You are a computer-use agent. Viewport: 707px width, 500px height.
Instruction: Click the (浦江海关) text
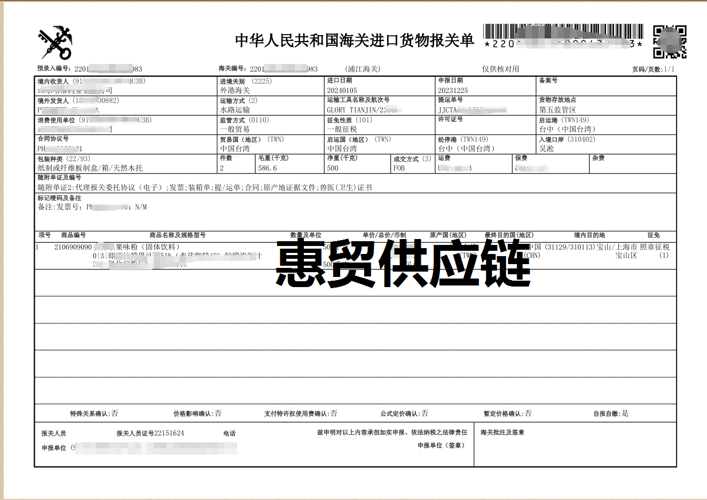[363, 69]
